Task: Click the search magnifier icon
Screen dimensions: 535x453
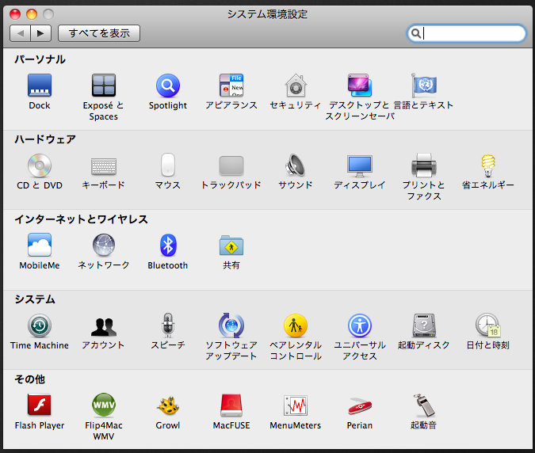Action: tap(415, 33)
